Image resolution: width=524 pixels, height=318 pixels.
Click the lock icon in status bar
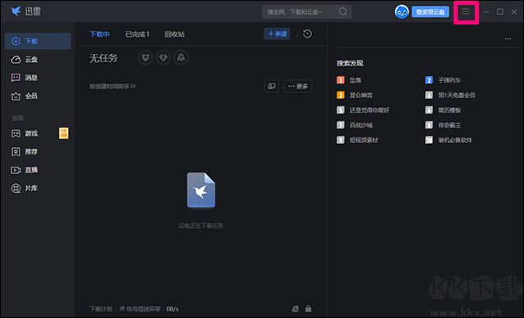point(308,309)
